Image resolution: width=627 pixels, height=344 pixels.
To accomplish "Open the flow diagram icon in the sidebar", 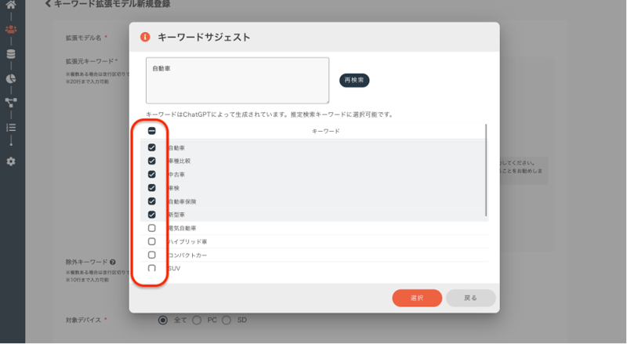I will [11, 103].
